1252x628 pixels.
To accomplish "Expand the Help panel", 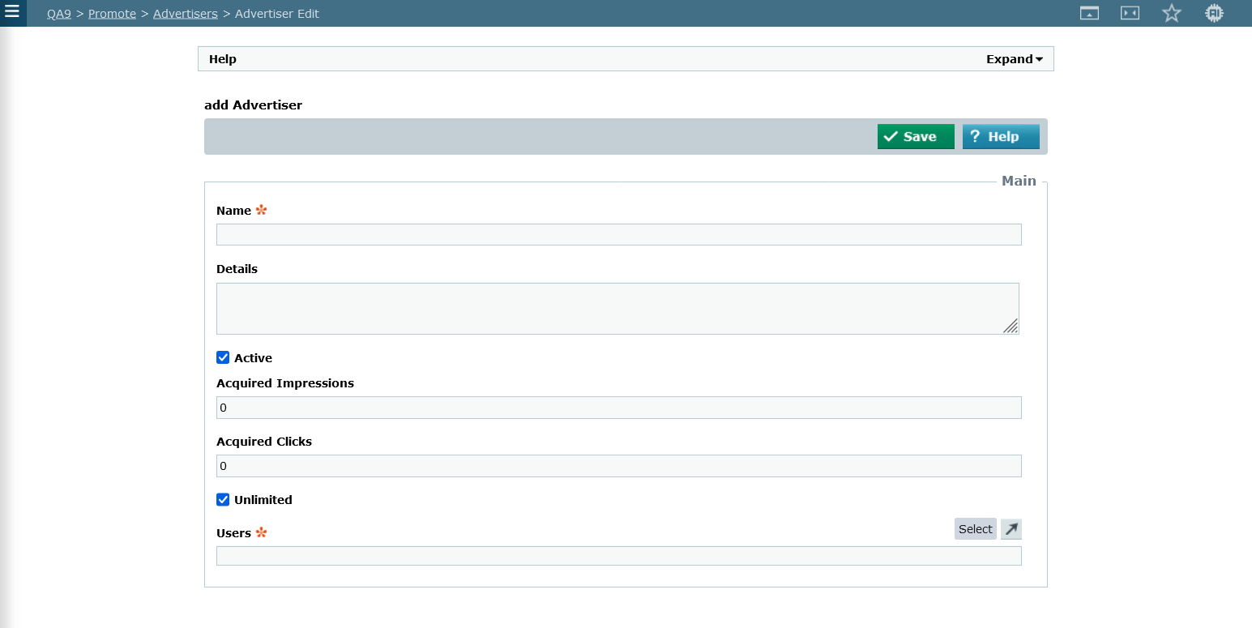I will pyautogui.click(x=1014, y=59).
